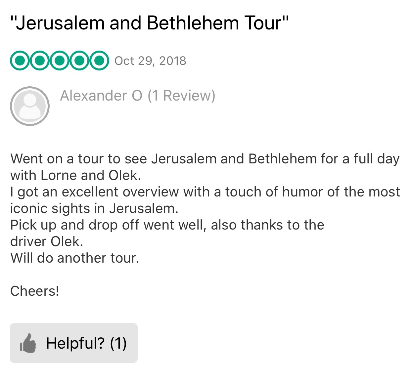Click the first green rating circle

tap(20, 61)
